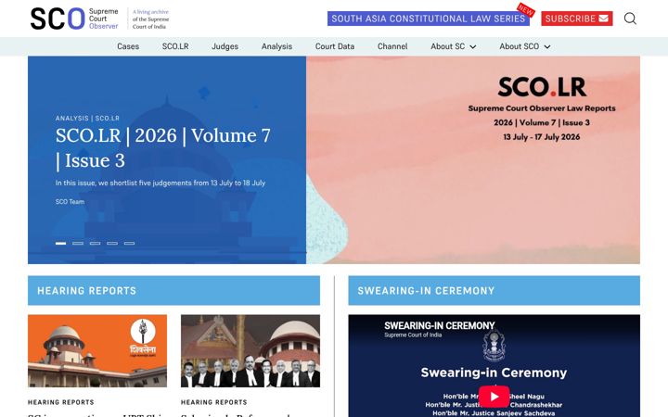Click the 'A living archive of the Supreme Court' tagline
This screenshot has height=417, width=668.
click(x=150, y=19)
